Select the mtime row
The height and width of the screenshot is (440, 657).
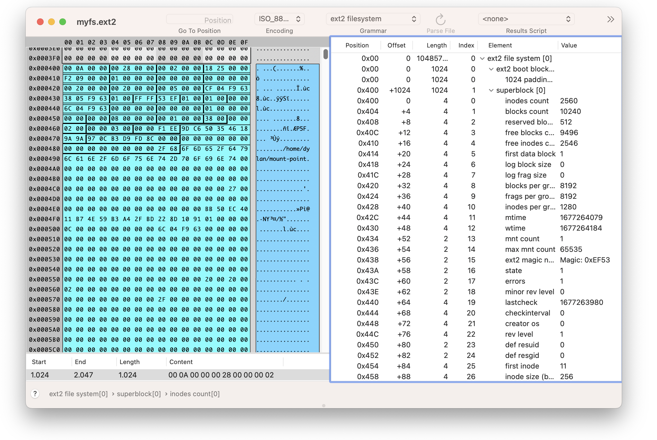pyautogui.click(x=476, y=217)
